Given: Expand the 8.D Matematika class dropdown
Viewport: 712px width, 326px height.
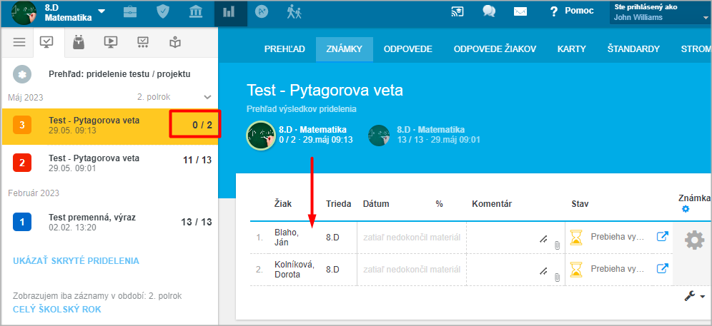Looking at the screenshot, I should click(102, 11).
